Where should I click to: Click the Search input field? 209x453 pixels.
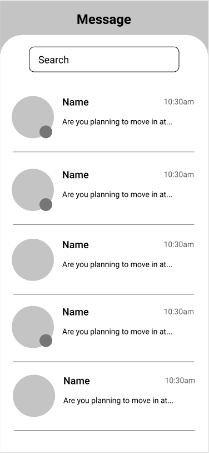tap(104, 60)
